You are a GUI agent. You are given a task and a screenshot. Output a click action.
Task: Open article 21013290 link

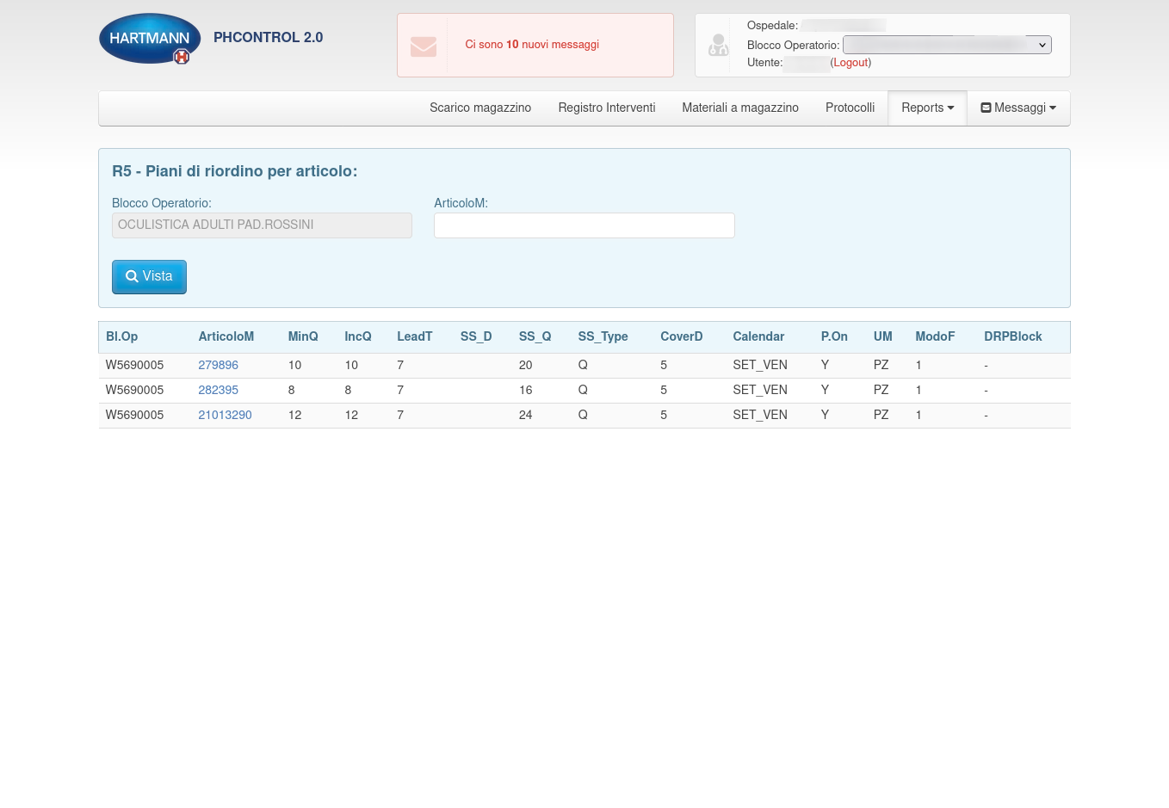(225, 416)
